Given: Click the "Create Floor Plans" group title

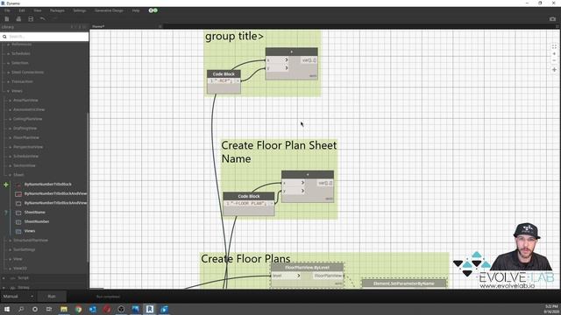Looking at the screenshot, I should 245,259.
